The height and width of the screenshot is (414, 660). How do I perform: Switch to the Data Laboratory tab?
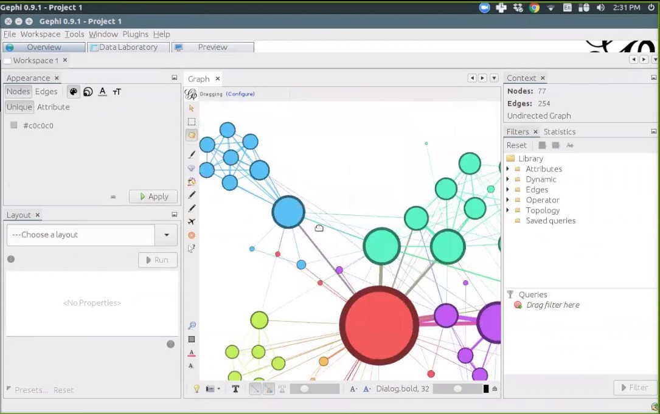(x=128, y=47)
